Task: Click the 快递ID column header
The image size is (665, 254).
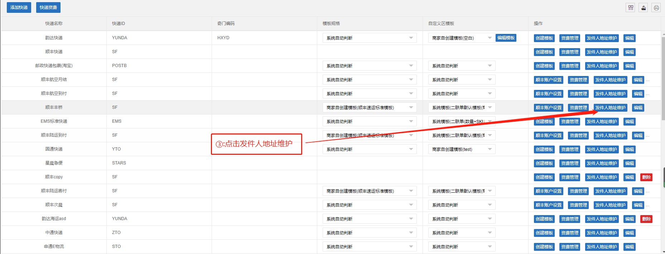Action: coord(119,24)
